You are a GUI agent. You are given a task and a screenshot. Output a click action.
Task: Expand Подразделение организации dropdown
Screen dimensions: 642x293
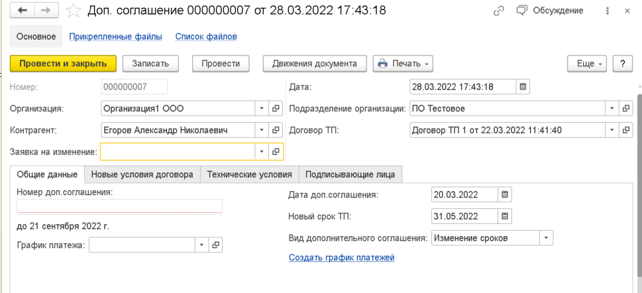coord(610,109)
